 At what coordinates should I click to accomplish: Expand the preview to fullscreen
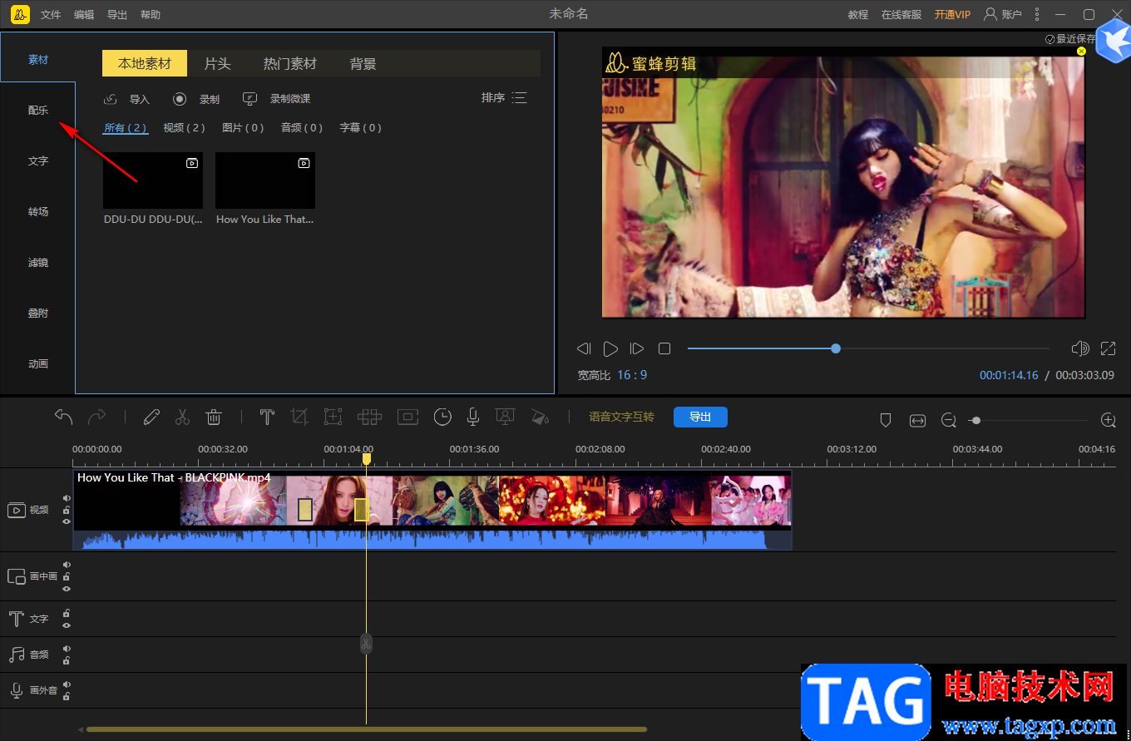pyautogui.click(x=1108, y=348)
